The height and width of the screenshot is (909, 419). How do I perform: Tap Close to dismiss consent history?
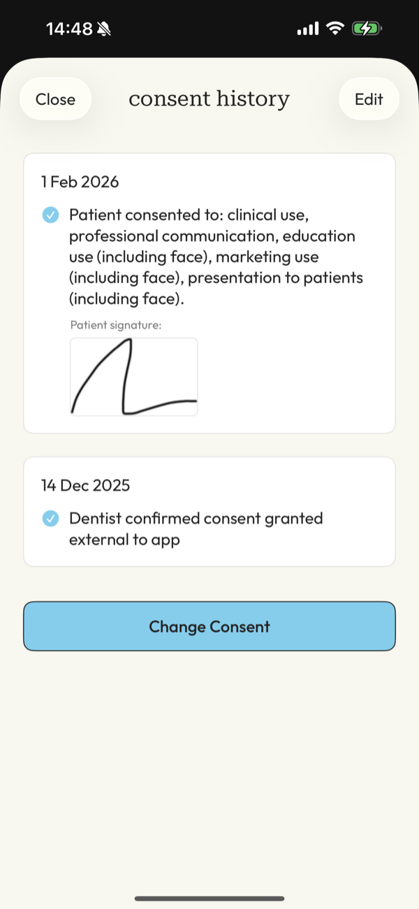[x=55, y=99]
